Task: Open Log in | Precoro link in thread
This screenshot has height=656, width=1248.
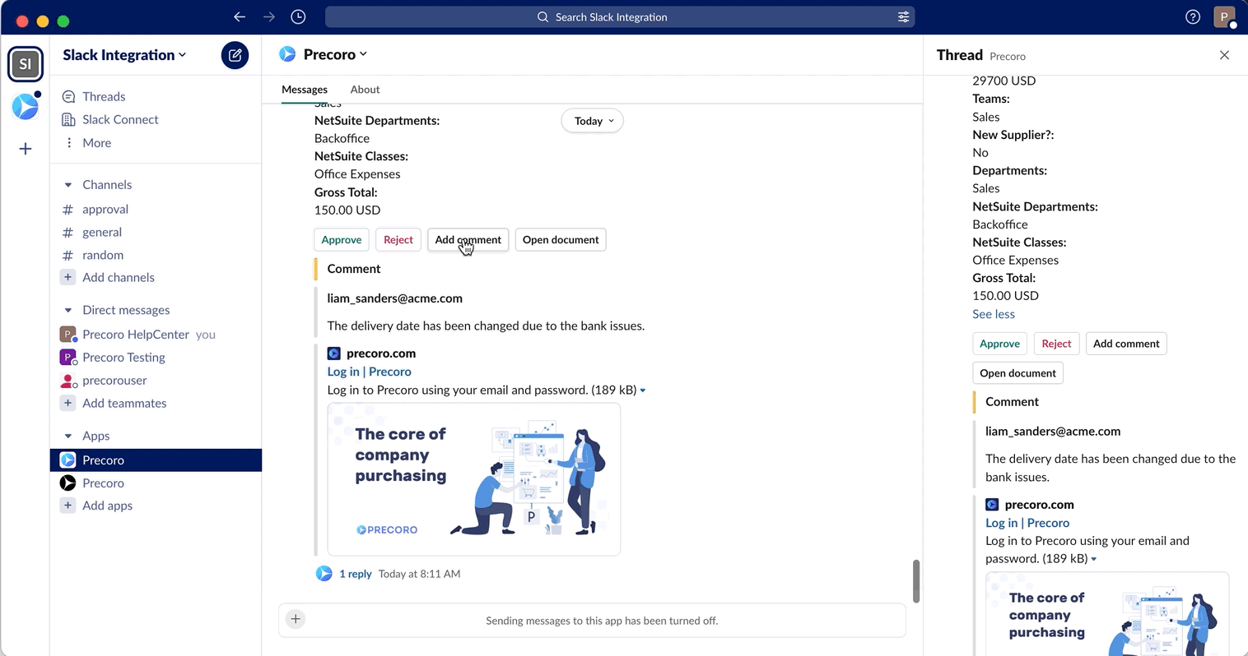Action: [1027, 523]
